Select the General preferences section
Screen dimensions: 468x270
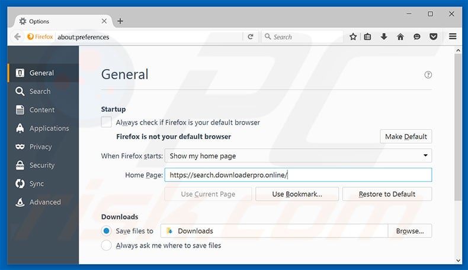pyautogui.click(x=43, y=73)
